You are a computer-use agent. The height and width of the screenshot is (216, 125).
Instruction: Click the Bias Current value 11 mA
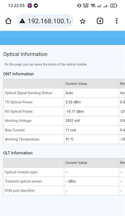[71, 130]
